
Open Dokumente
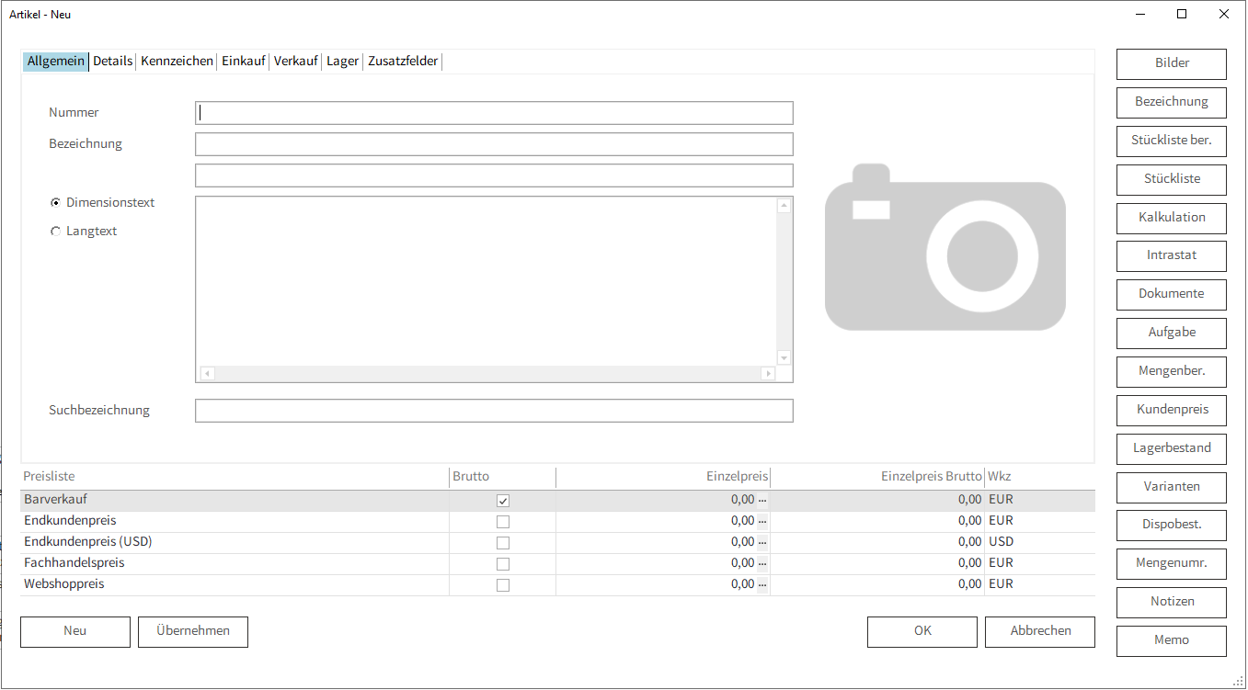(1172, 294)
